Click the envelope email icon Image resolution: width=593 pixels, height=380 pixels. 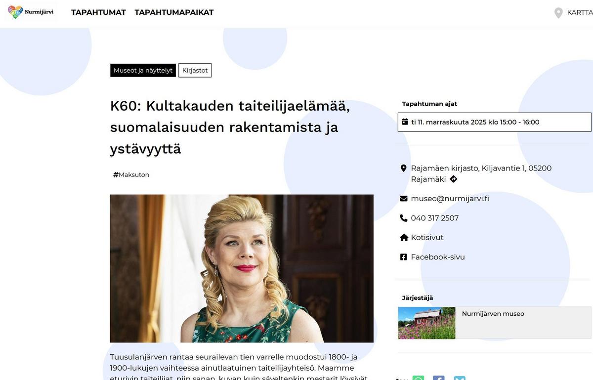(x=403, y=199)
